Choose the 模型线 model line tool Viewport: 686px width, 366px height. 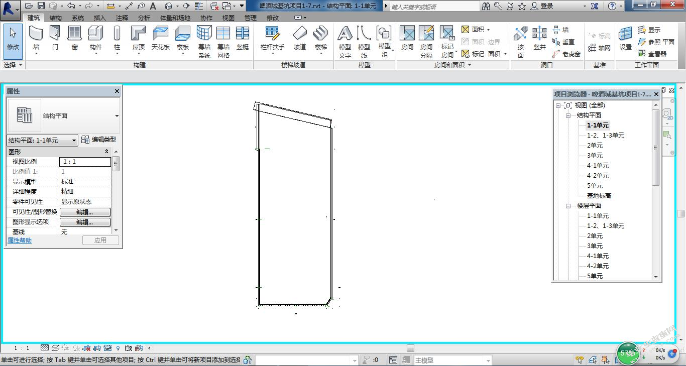point(364,42)
